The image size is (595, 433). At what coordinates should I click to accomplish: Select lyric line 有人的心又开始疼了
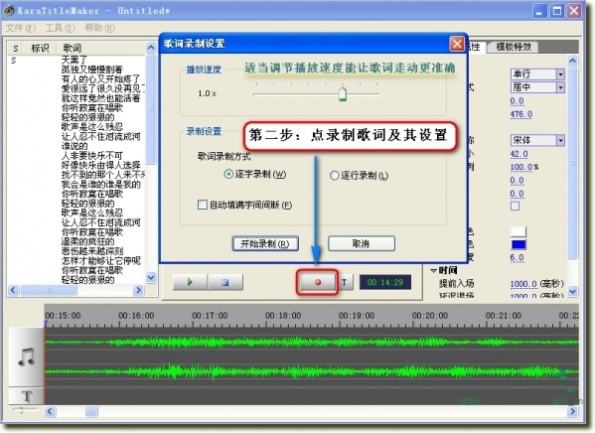[101, 78]
